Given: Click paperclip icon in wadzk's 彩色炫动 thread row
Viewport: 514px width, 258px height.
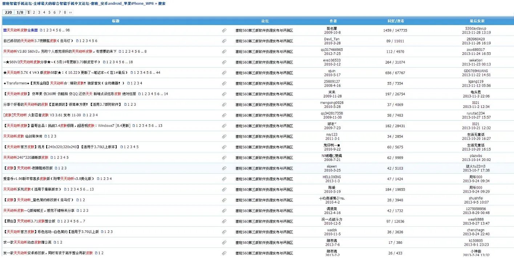Looking at the screenshot, I should pos(224,232).
